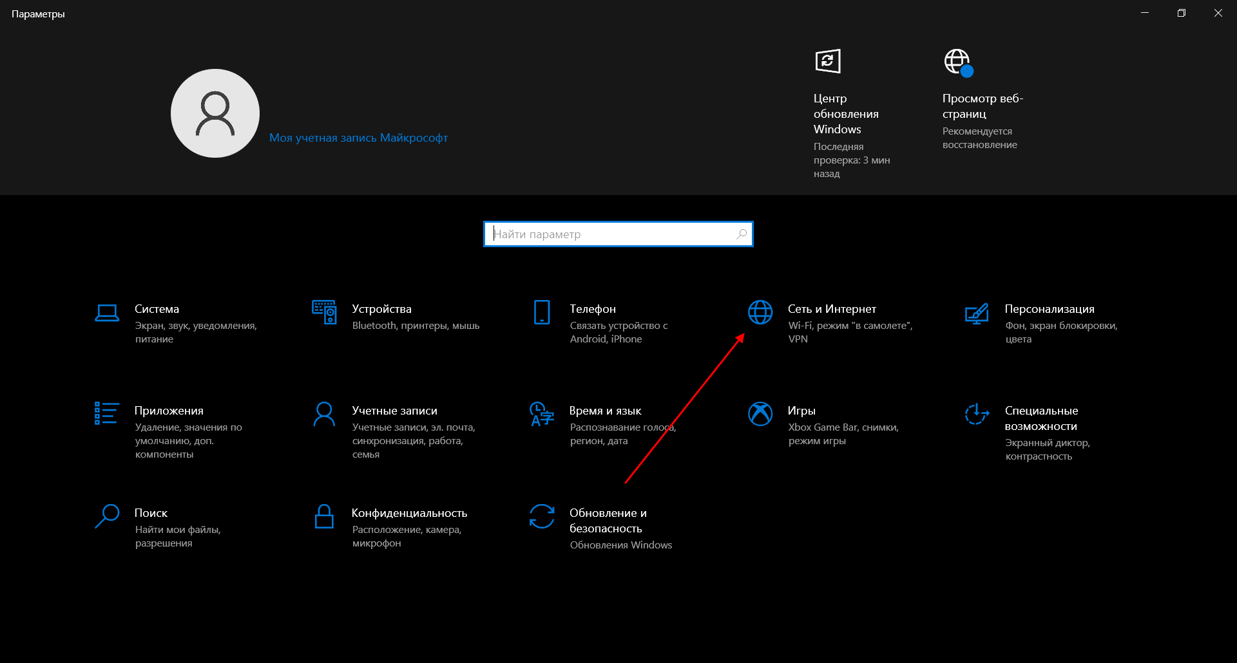Click the Просмотр веб-страниц globe icon
The image size is (1237, 663).
click(959, 62)
